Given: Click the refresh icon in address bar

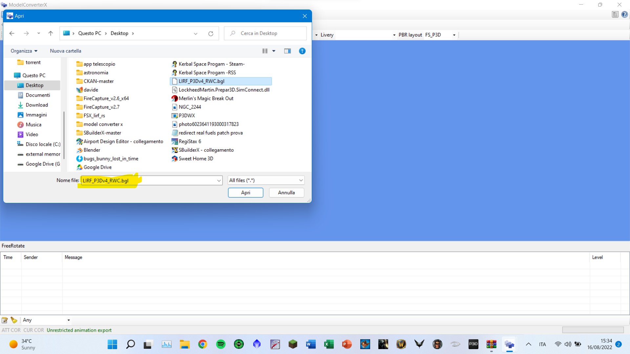Looking at the screenshot, I should 211,33.
